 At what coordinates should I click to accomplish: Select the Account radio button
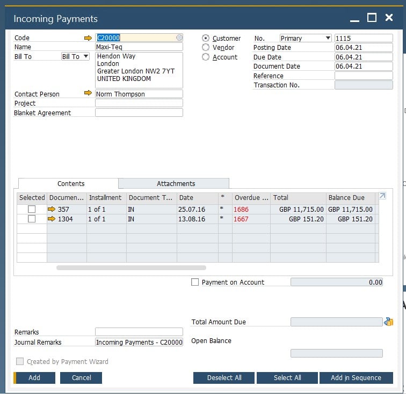206,57
